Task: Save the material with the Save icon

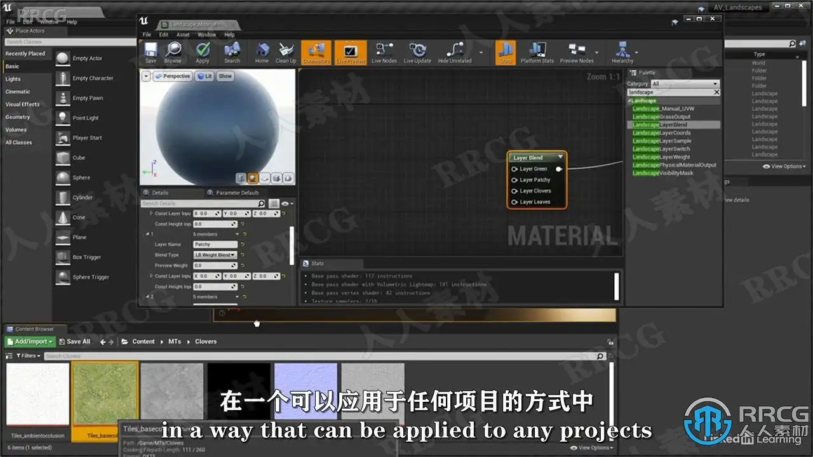Action: click(151, 53)
